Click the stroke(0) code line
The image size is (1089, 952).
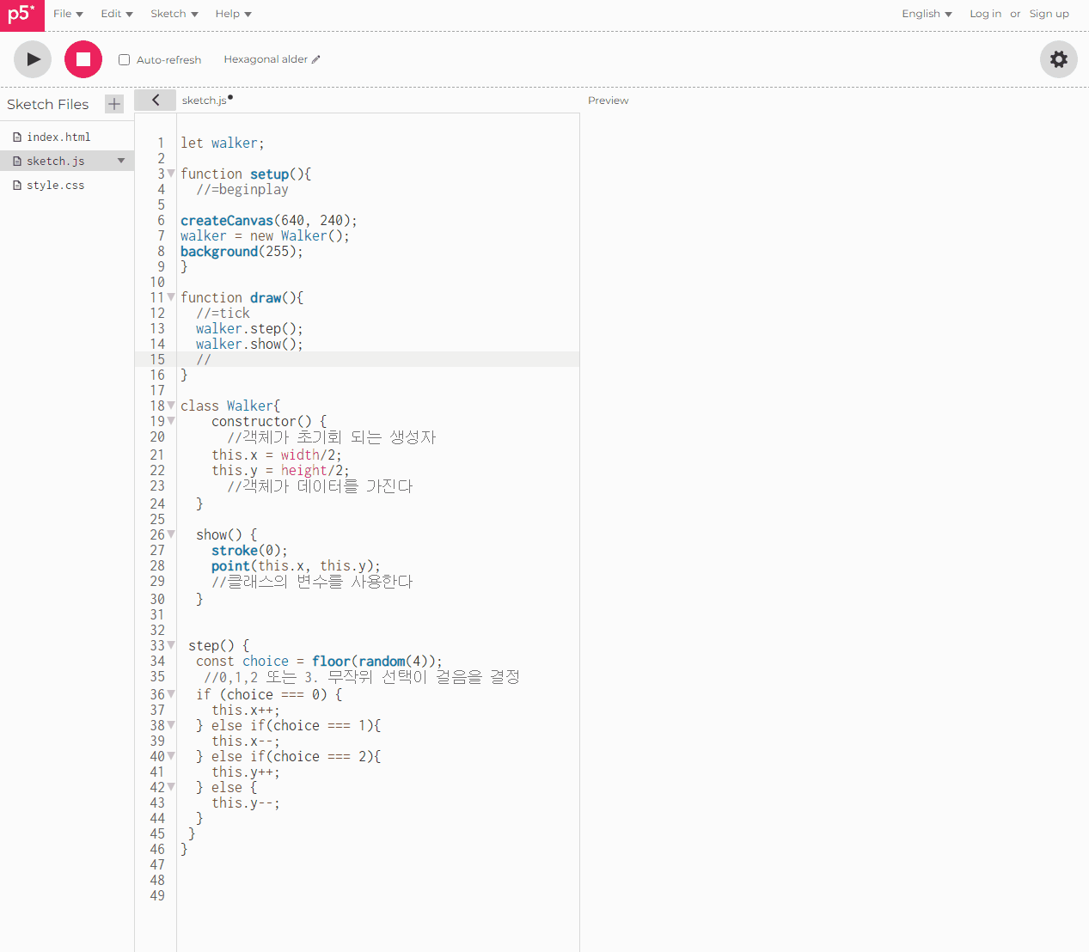pos(249,551)
